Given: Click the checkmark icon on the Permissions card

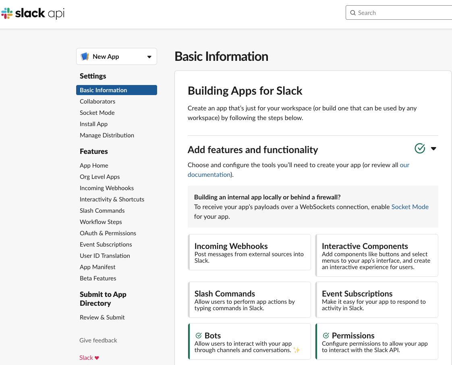Looking at the screenshot, I should click(x=326, y=335).
